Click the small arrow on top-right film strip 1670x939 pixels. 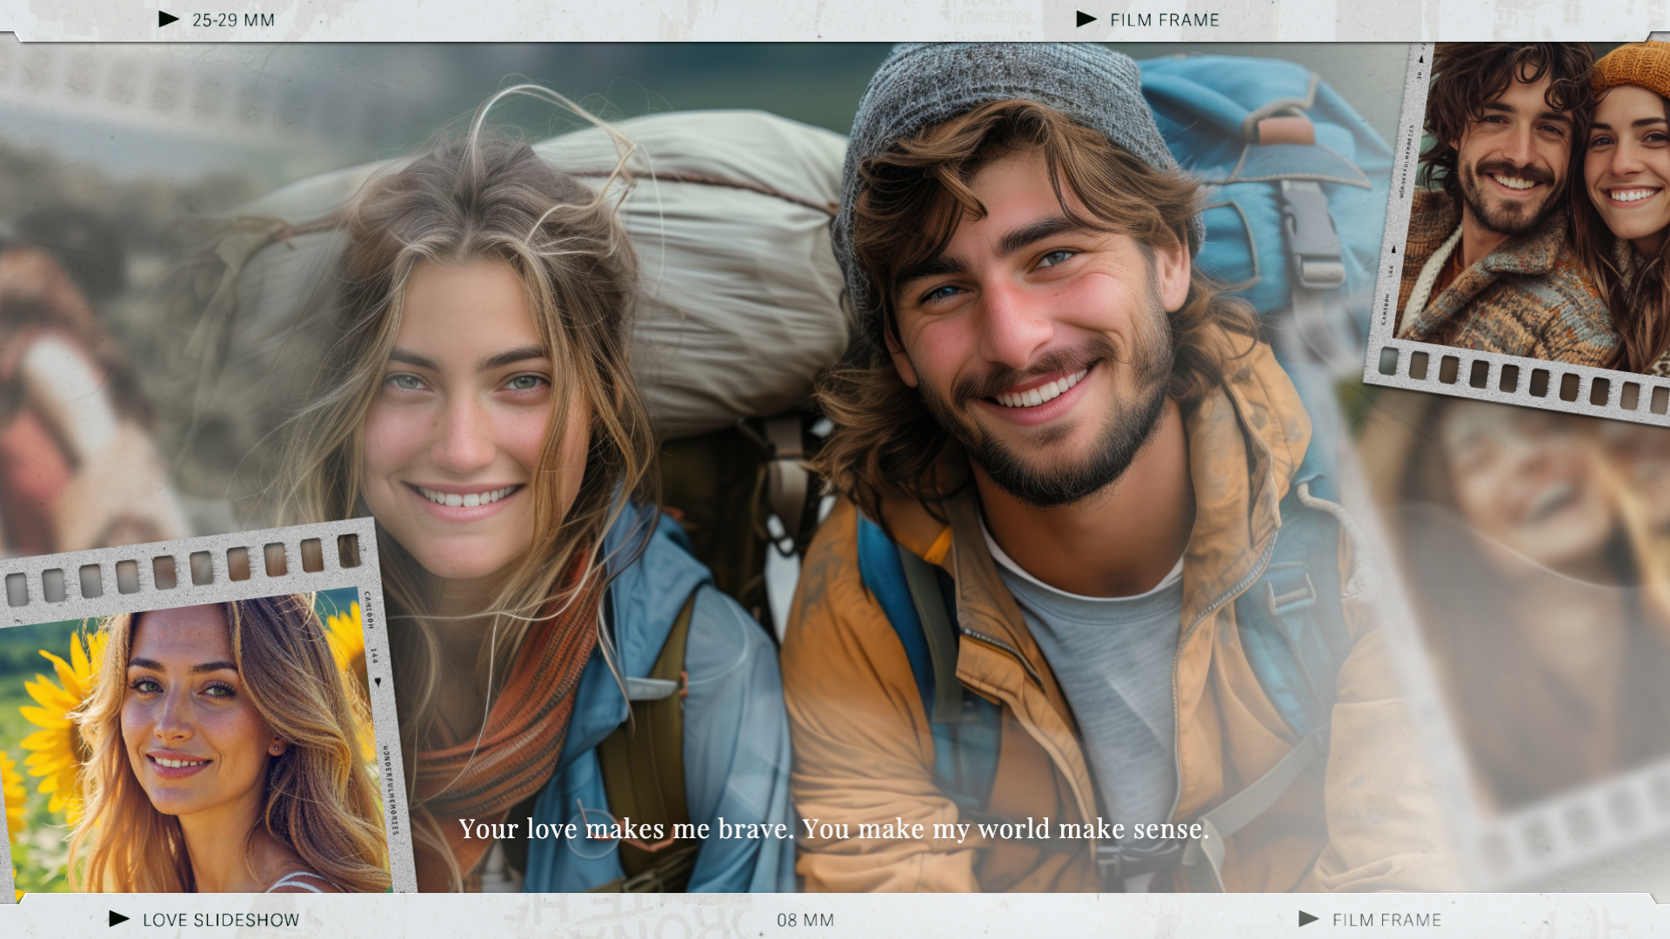point(1393,250)
